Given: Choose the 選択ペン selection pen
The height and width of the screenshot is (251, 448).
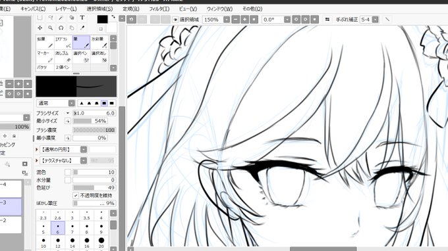Looking at the screenshot, I should click(x=81, y=57).
